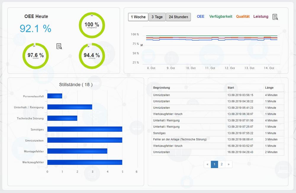Image resolution: width=296 pixels, height=193 pixels.
Task: Go to the previous page with «
Action: tap(207, 164)
